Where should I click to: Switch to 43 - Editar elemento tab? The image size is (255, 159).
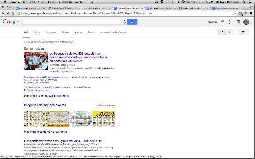pos(96,8)
